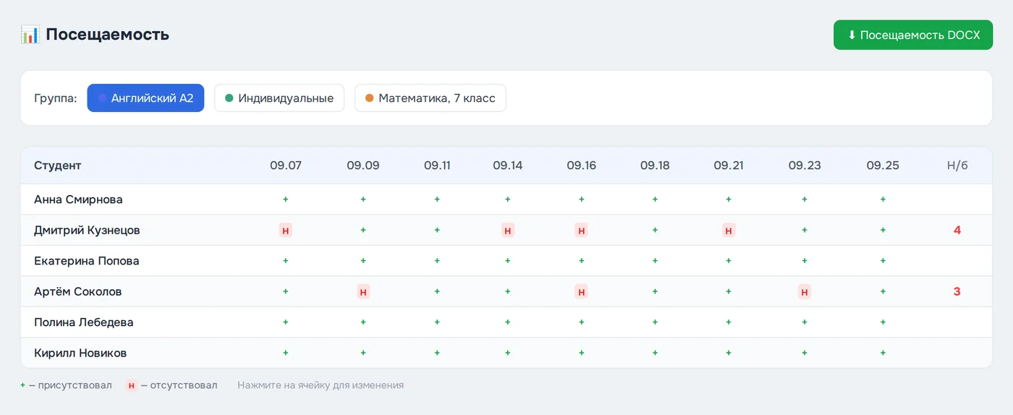Toggle Дмитрий Кузнецов absence on 09.14

[508, 231]
